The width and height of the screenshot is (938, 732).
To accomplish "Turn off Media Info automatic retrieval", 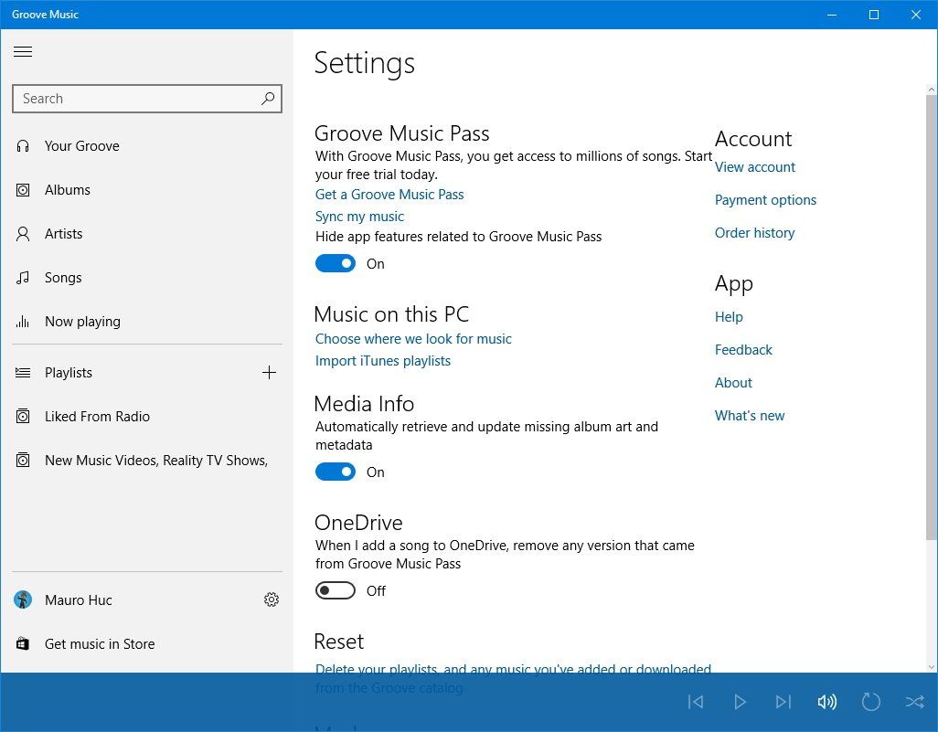I will [335, 472].
